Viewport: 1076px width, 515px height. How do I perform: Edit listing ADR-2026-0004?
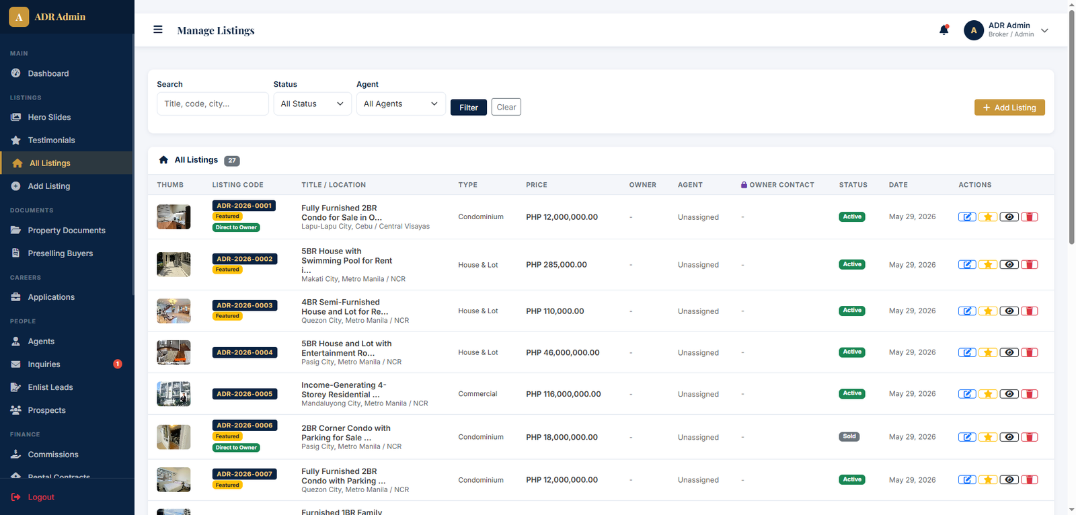pos(967,353)
